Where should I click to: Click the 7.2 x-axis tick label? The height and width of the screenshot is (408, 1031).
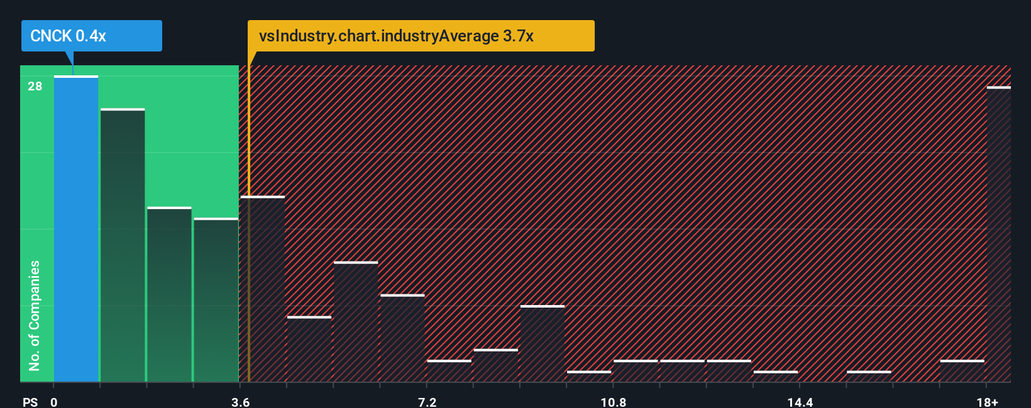coord(427,402)
